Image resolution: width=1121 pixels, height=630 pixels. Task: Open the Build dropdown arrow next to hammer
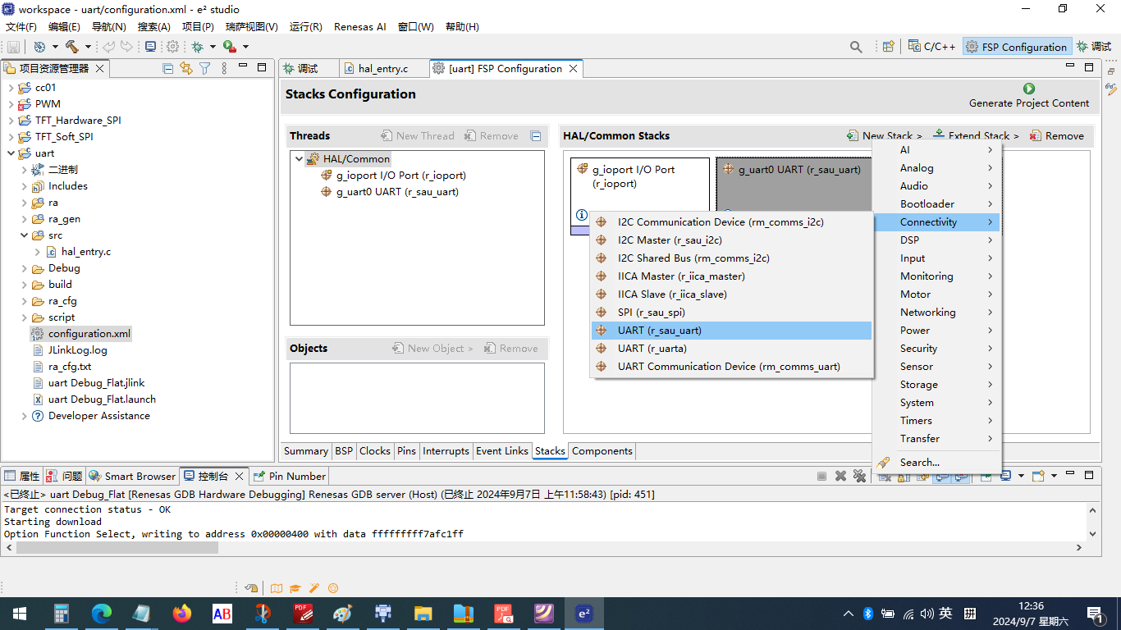88,47
